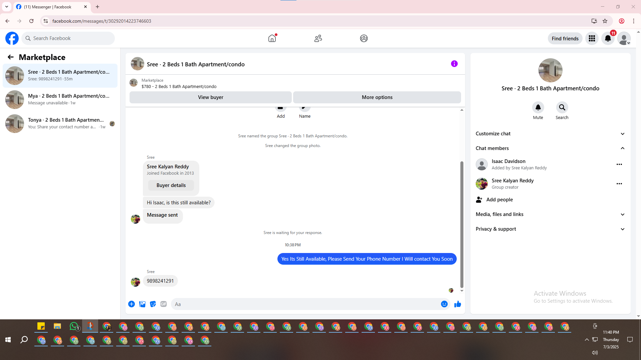The width and height of the screenshot is (641, 360).
Task: Open the notifications bell icon
Action: [608, 39]
